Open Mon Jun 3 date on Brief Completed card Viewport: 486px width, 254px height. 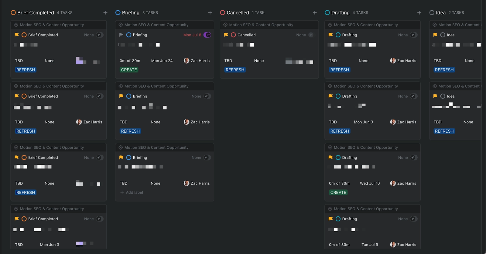50,245
